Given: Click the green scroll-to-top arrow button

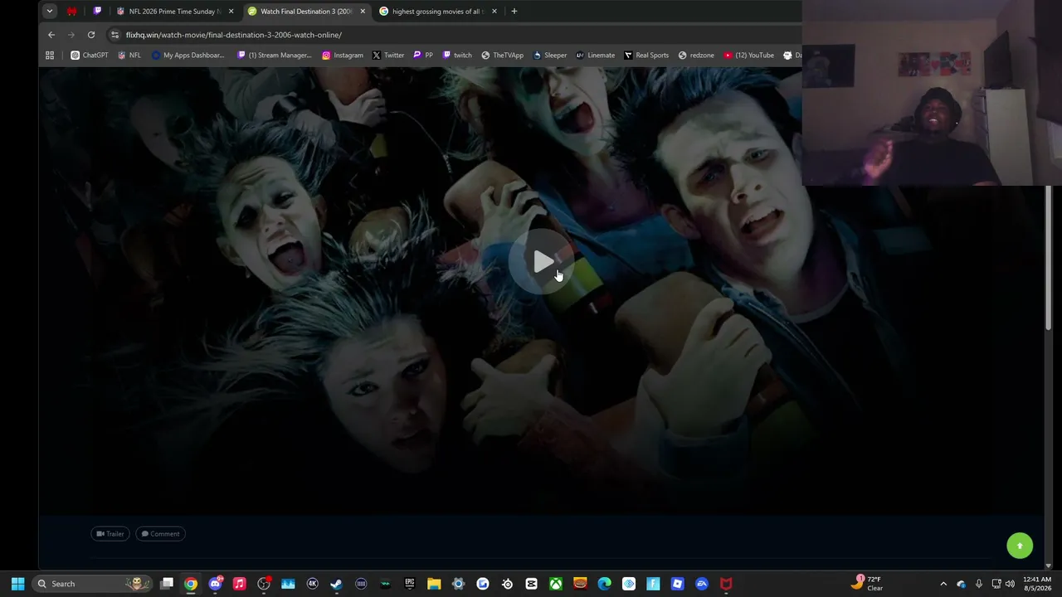Looking at the screenshot, I should (x=1020, y=546).
